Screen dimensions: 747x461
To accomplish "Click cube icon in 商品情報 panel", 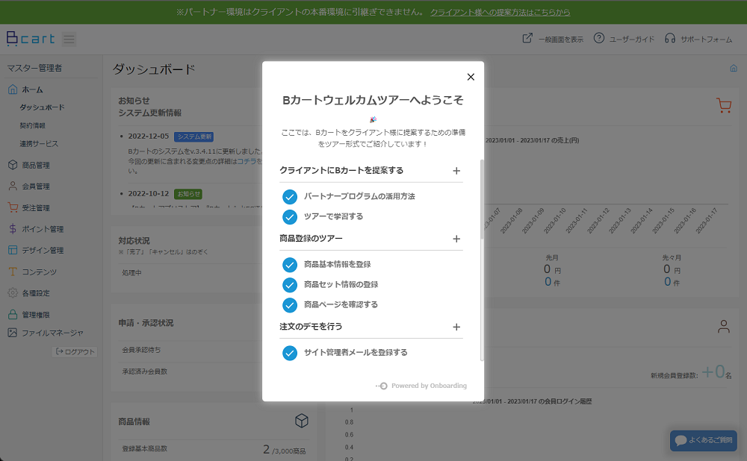I will click(302, 421).
